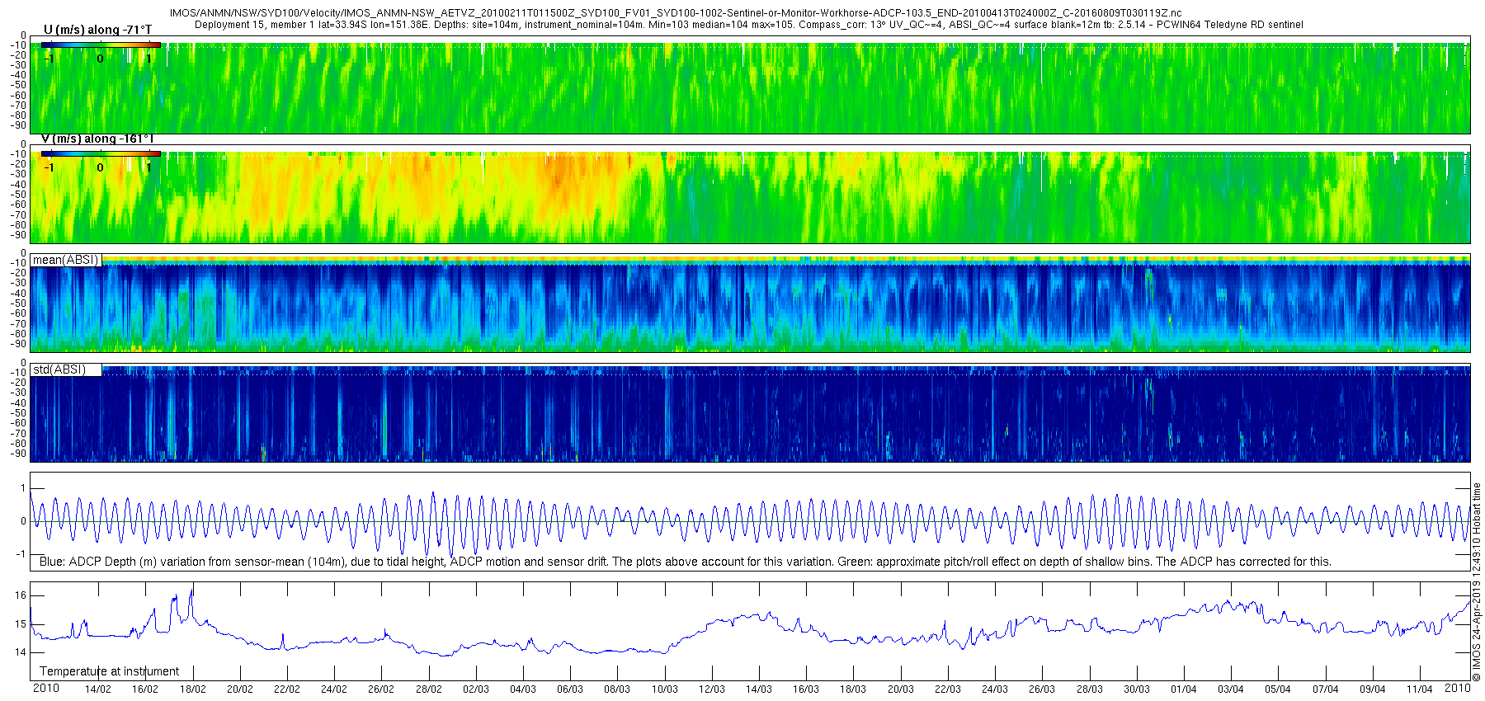Select the 'V (m/s) along -161°T' panel title
Image resolution: width=1485 pixels, height=701 pixels.
tap(98, 139)
